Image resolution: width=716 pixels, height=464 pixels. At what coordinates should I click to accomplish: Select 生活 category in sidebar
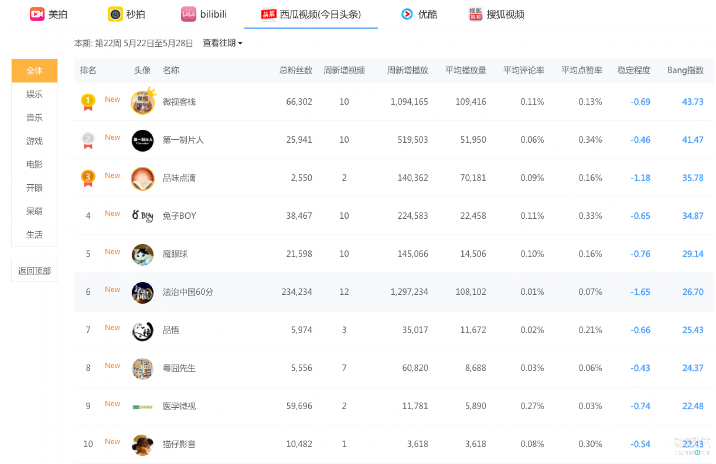(34, 235)
